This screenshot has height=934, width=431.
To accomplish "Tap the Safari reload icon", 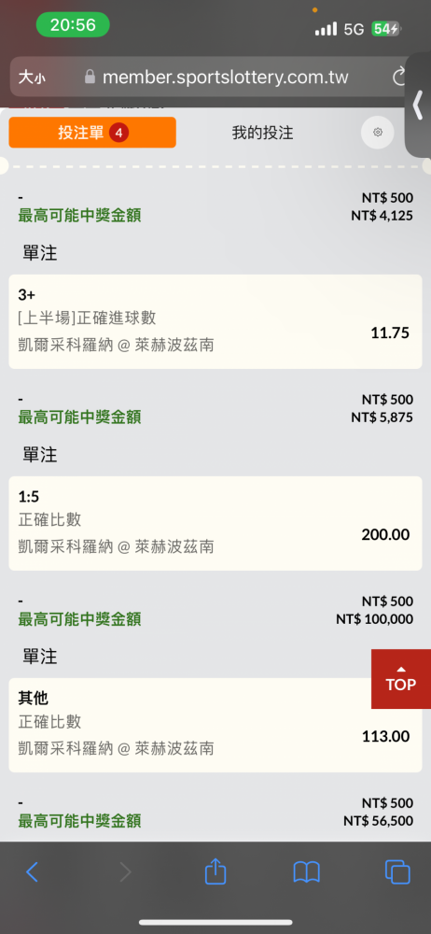I will point(399,78).
